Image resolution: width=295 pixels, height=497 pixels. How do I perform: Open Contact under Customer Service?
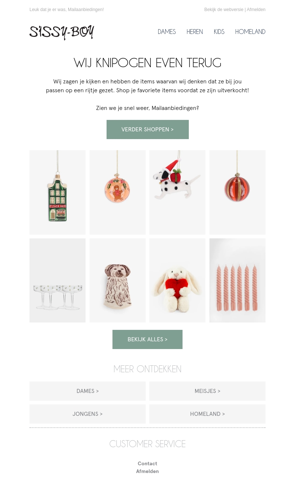[147, 463]
